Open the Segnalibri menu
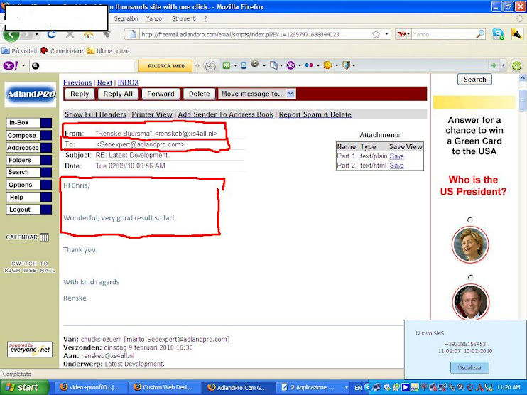The height and width of the screenshot is (395, 527). (x=126, y=18)
